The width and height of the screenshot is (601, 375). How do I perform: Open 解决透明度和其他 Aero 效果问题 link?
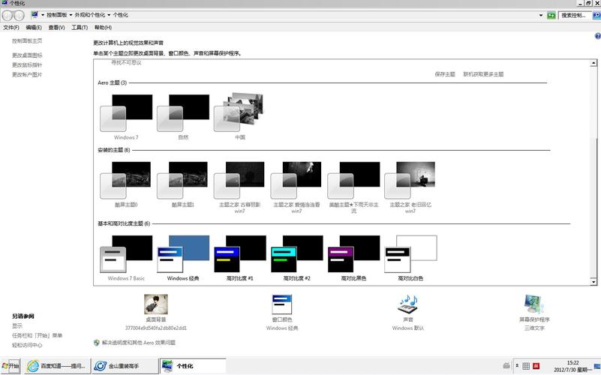click(x=138, y=343)
